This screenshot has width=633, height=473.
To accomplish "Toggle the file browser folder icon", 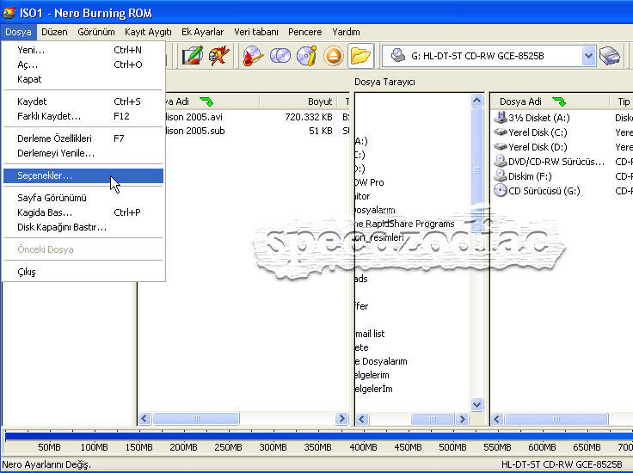I will (x=360, y=56).
